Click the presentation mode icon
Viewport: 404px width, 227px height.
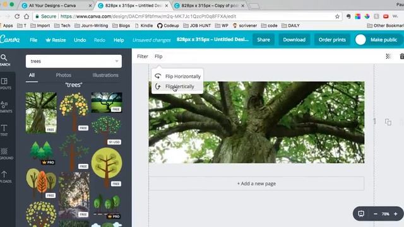[361, 214]
